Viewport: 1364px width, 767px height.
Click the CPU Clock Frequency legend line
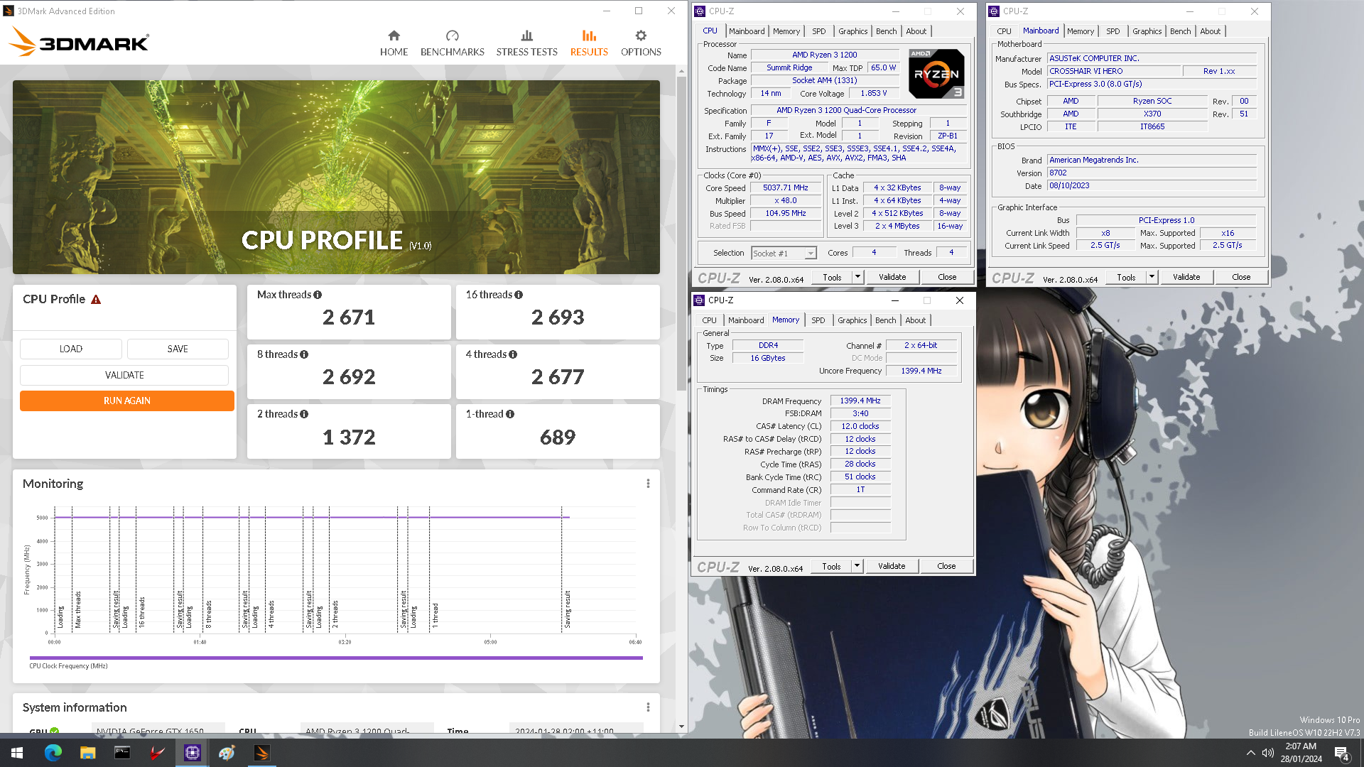(336, 658)
